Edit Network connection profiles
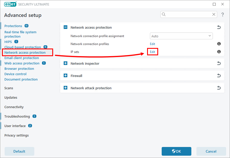This screenshot has height=158, width=230. click(x=152, y=44)
